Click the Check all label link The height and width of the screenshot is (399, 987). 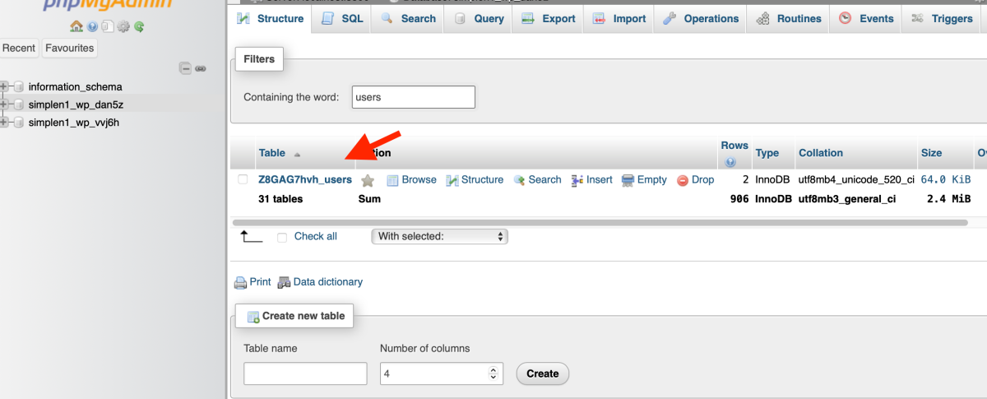[x=316, y=236]
